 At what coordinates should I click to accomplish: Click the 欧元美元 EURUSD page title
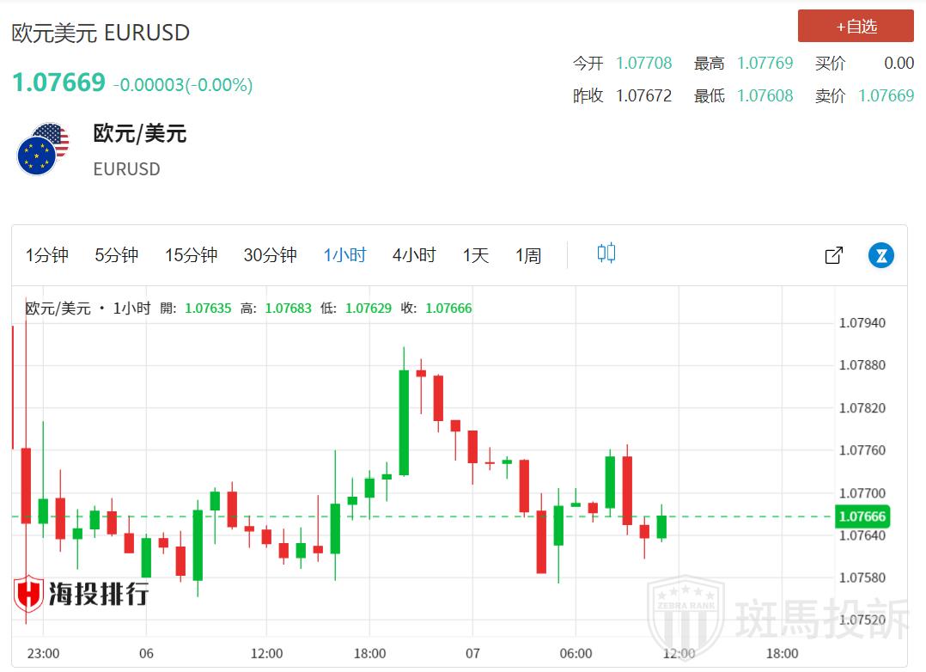[101, 33]
